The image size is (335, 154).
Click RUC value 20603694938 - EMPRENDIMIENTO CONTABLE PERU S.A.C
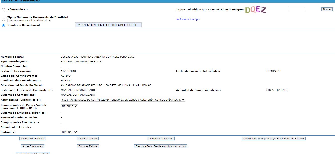[98, 57]
